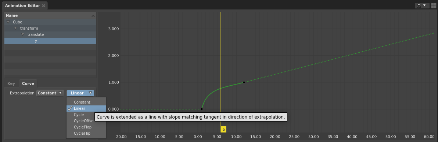Collapse the translate tree node
This screenshot has width=438, height=142.
point(23,34)
